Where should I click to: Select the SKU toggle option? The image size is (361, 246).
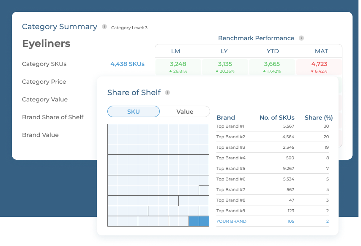coord(134,112)
